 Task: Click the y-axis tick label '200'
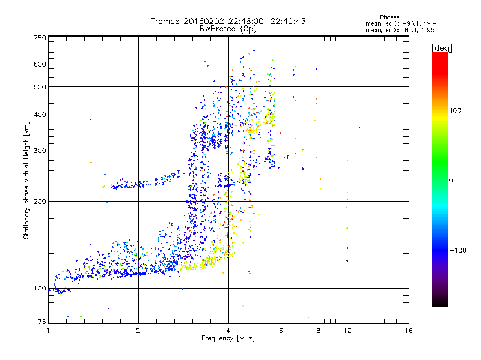(x=40, y=202)
